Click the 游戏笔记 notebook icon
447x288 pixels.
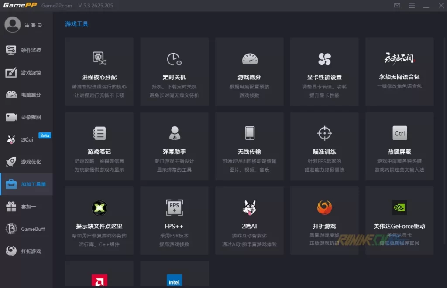click(x=99, y=133)
